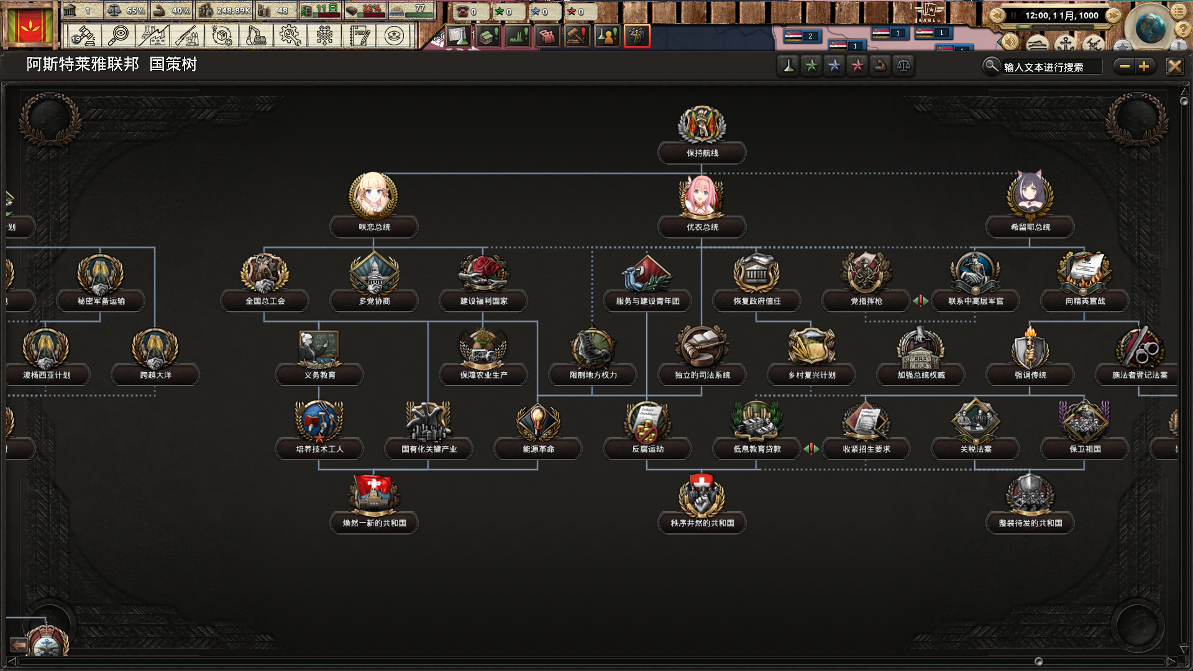Screen dimensions: 1193x671
Task: Click the red-bordered soldier alert icon
Action: click(x=637, y=36)
